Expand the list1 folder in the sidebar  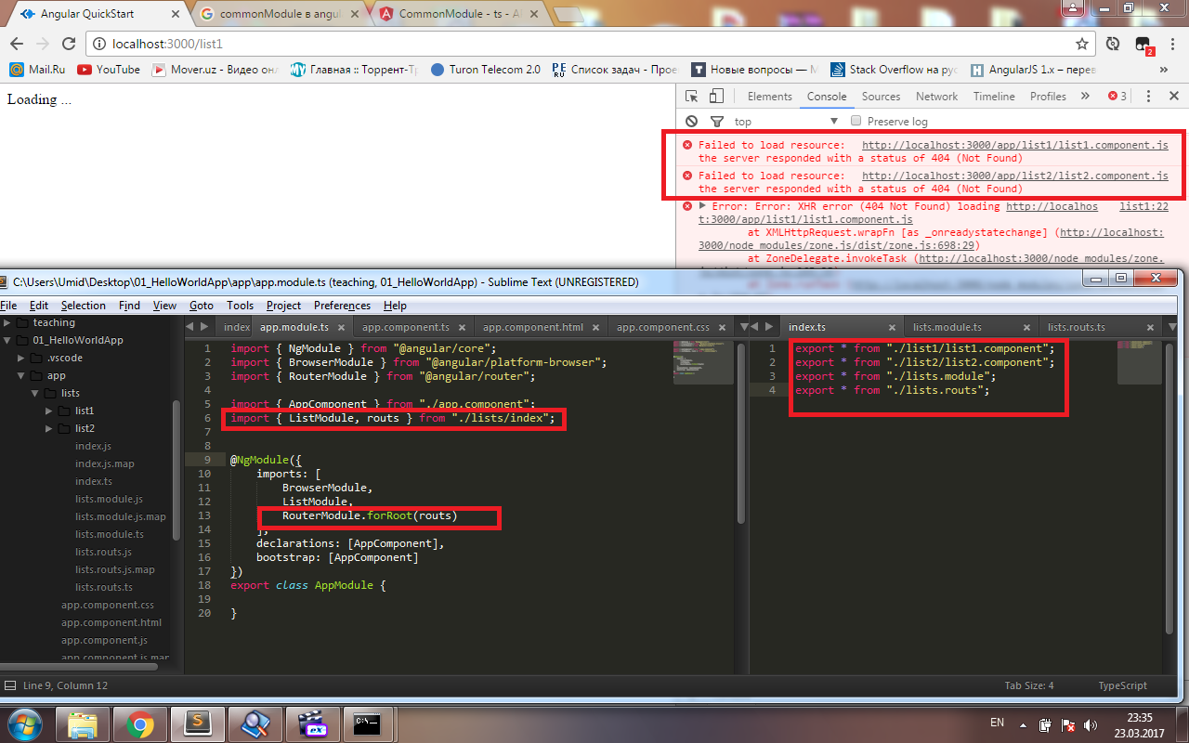click(49, 411)
